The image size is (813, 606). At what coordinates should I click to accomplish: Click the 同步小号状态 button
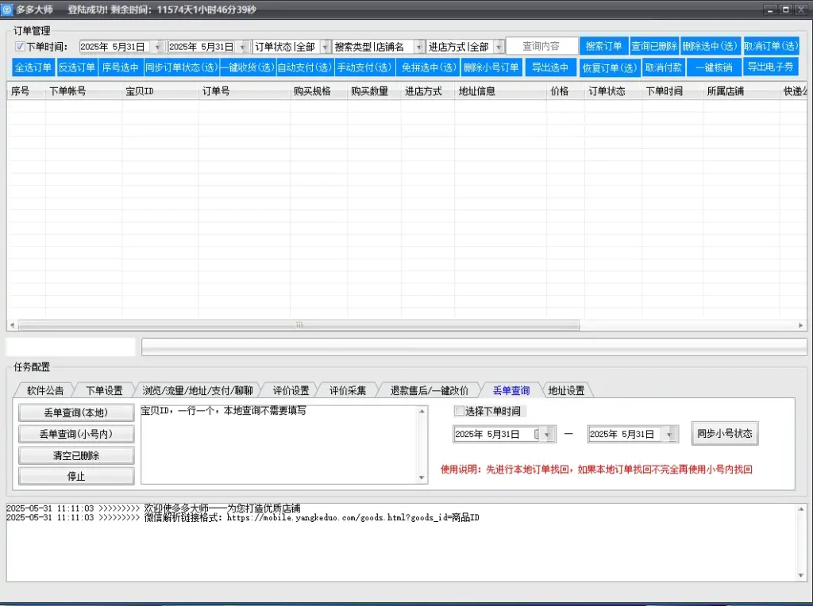[725, 434]
